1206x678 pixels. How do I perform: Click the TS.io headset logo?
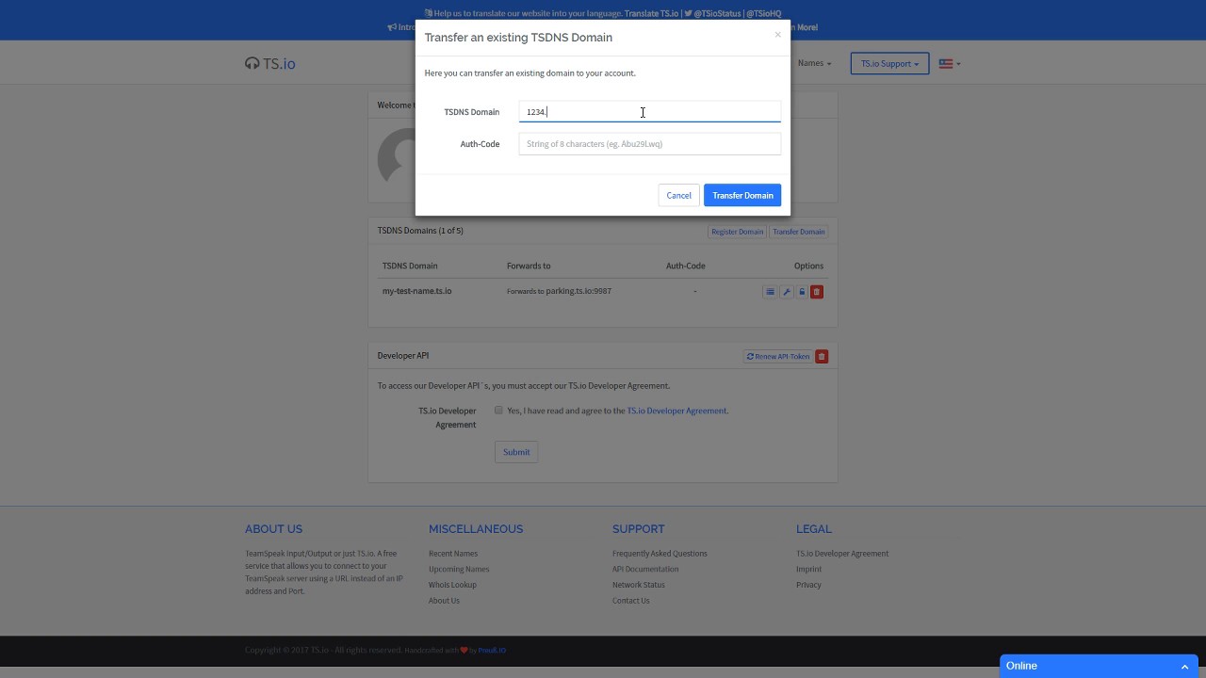pyautogui.click(x=269, y=64)
